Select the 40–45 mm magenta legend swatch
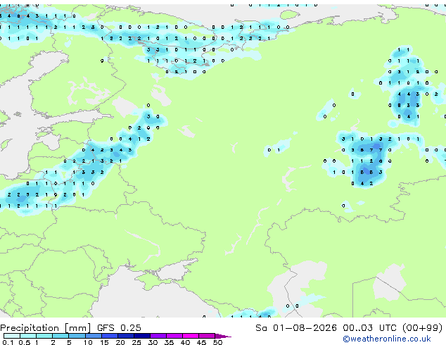Viewport: 446px width, 345px height. [191, 336]
